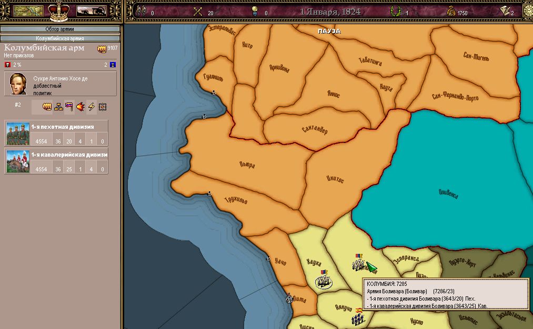Click general Сукре's portrait
Screen dimensions: 533x329
click(x=18, y=84)
